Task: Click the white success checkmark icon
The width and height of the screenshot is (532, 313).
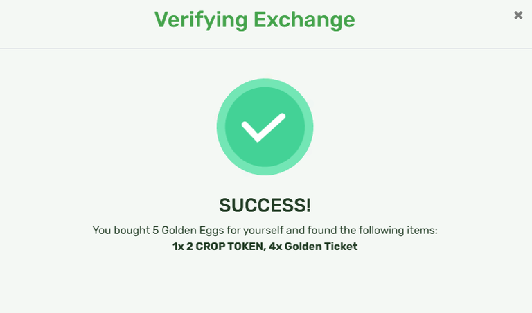Action: pos(264,127)
